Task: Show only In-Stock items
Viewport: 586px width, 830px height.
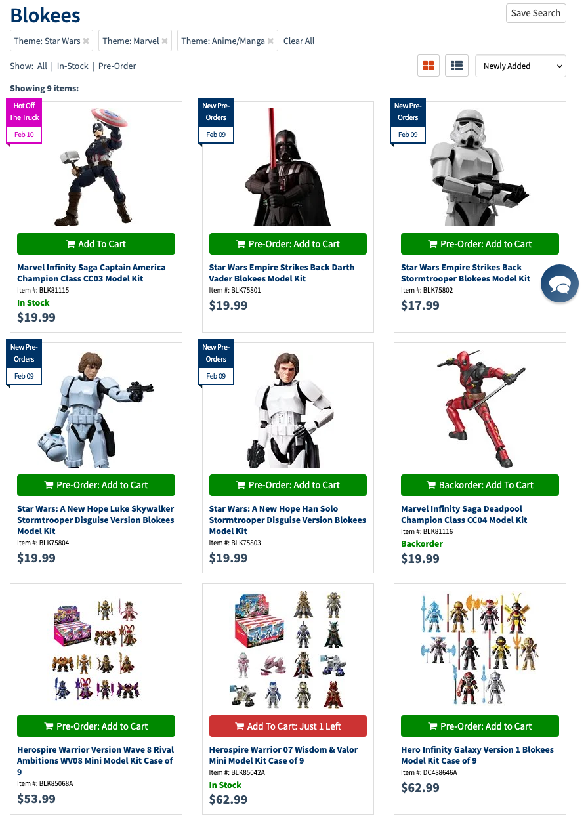Action: click(x=73, y=66)
